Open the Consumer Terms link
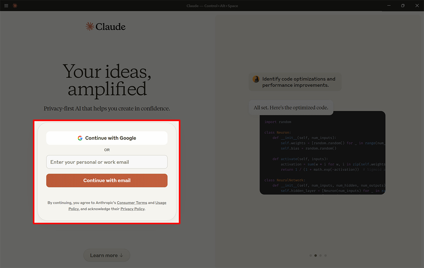 click(x=132, y=202)
